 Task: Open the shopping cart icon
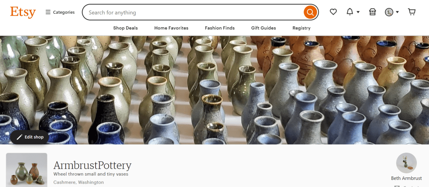point(411,12)
